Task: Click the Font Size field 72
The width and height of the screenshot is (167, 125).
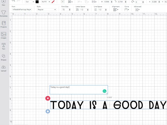Action: pyautogui.click(x=65, y=10)
